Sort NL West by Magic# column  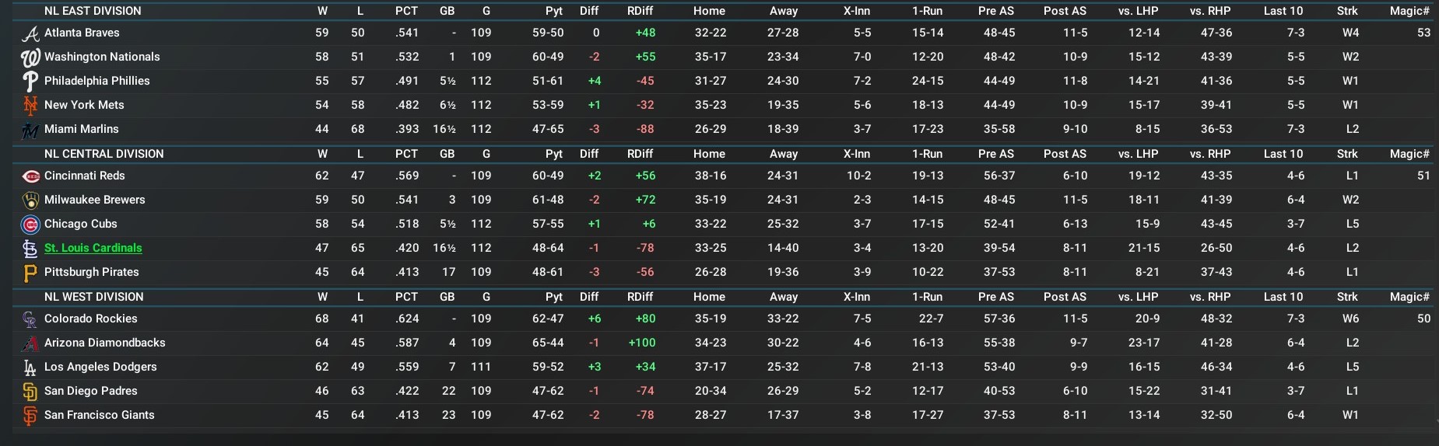(1409, 297)
